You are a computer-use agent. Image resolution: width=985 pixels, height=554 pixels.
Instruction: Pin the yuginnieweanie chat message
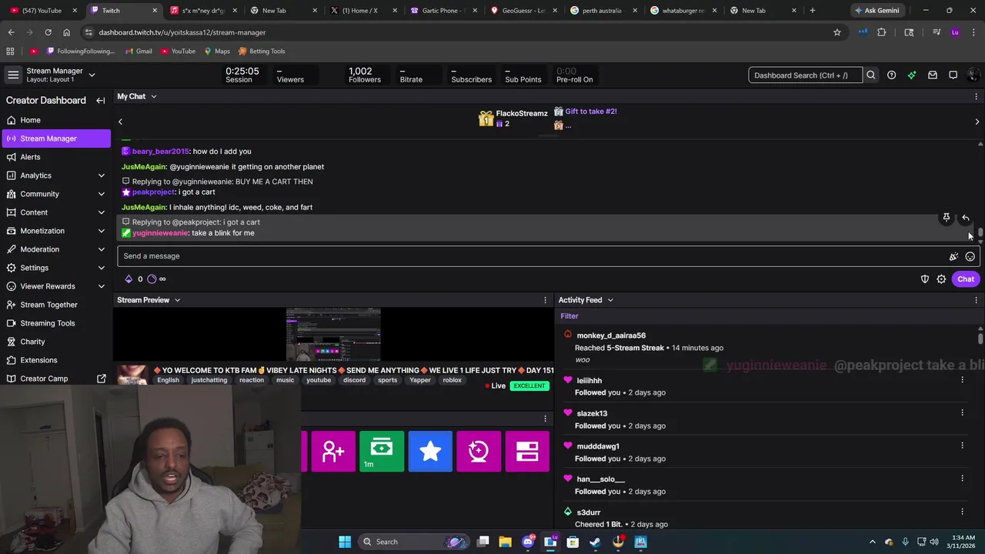[x=947, y=218]
